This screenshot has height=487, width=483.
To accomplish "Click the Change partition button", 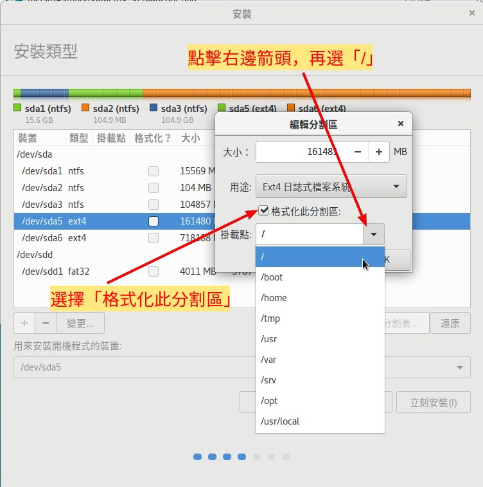I will [80, 323].
